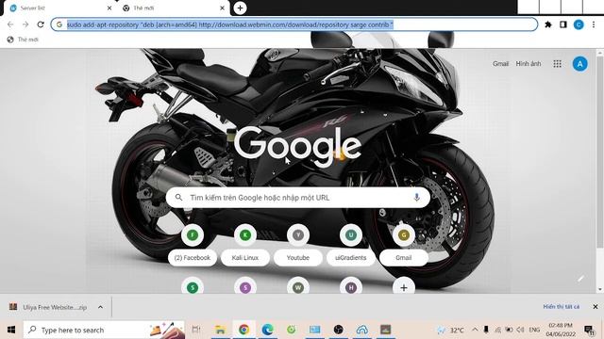Click Hiển thị tất cả downloads link
Screen dimensions: 604x339
(x=561, y=307)
